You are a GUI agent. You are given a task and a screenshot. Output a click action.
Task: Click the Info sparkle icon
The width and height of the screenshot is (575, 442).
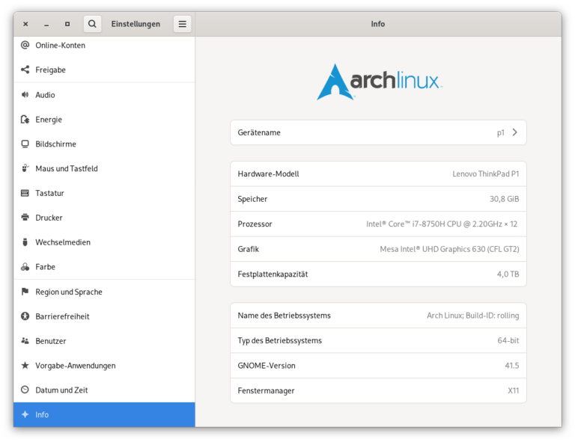coord(25,414)
